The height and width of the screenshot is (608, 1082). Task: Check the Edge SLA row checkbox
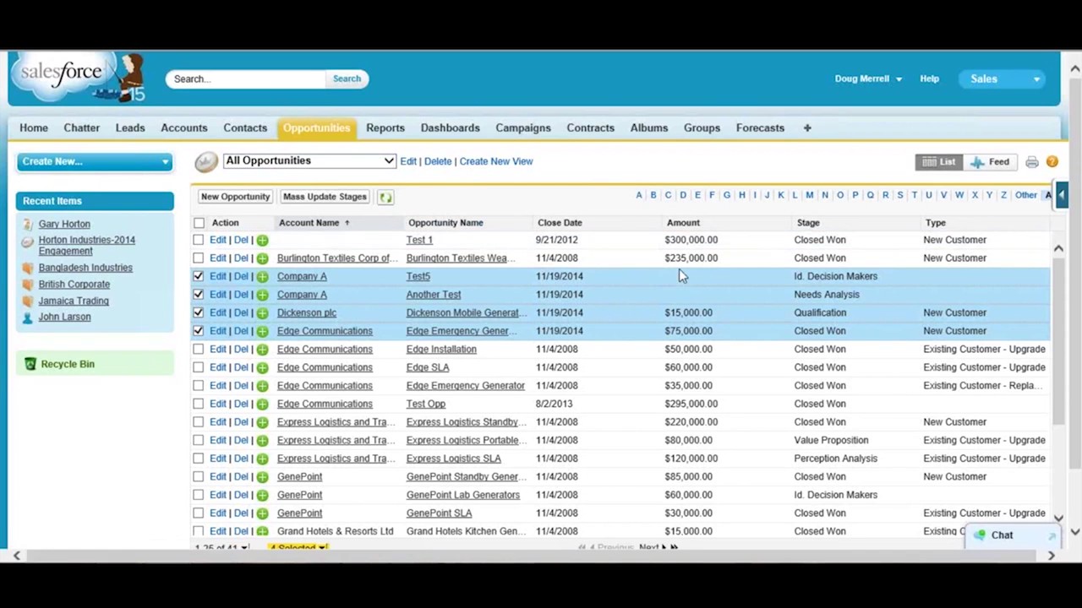(x=199, y=367)
